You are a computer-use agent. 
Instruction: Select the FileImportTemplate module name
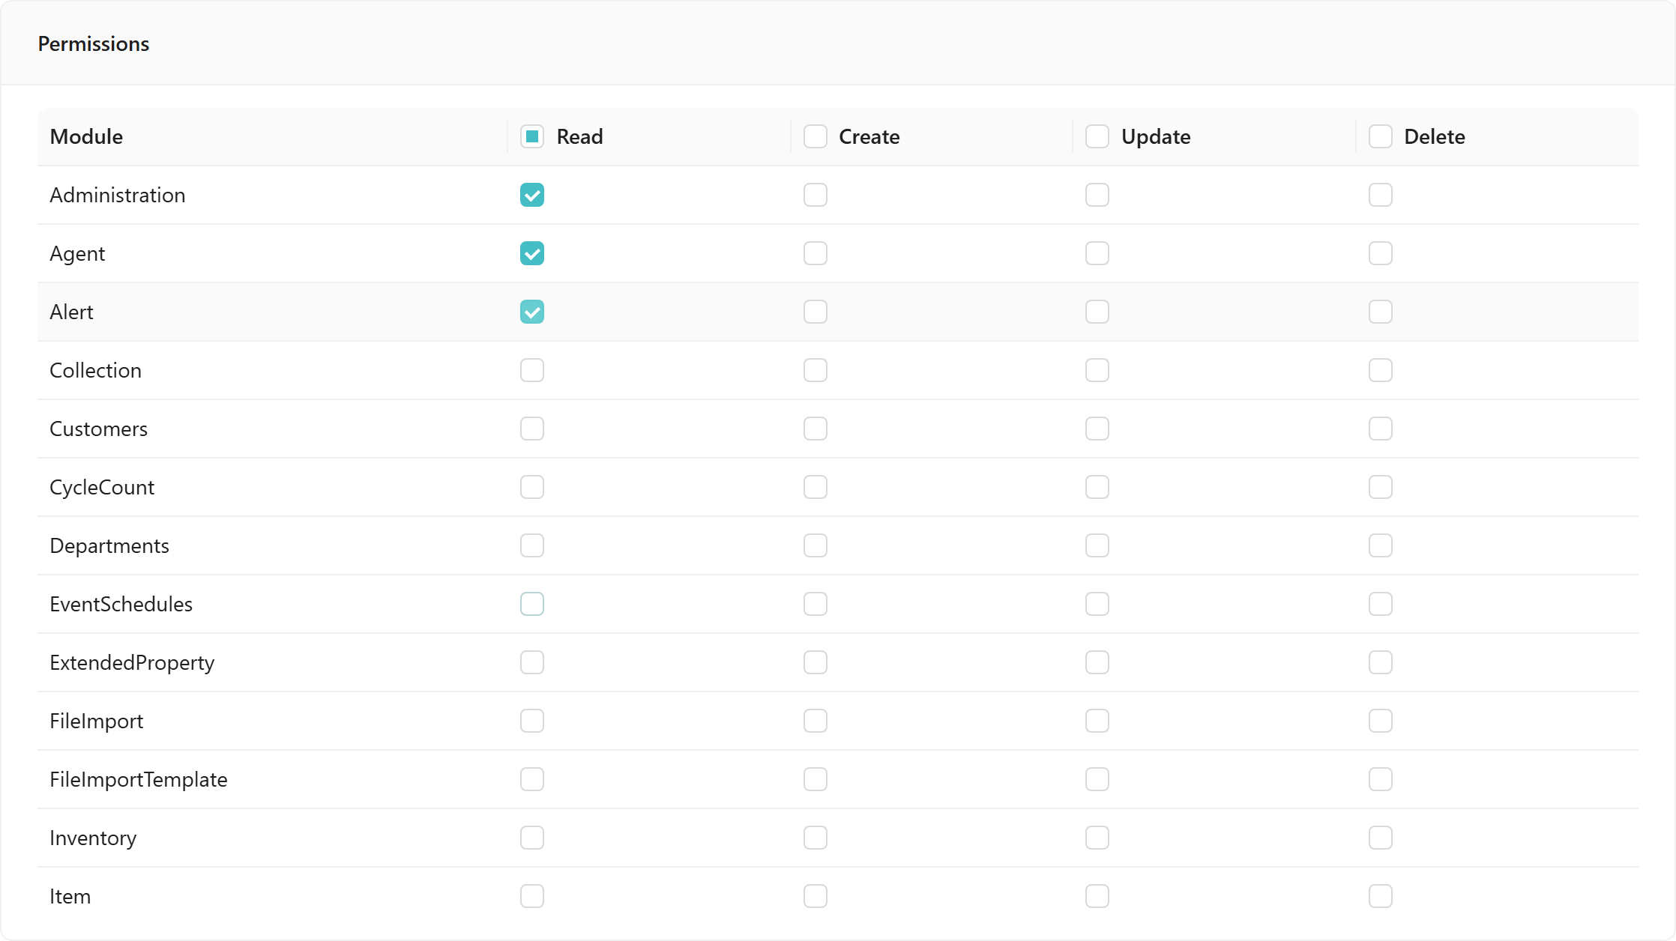pos(139,779)
